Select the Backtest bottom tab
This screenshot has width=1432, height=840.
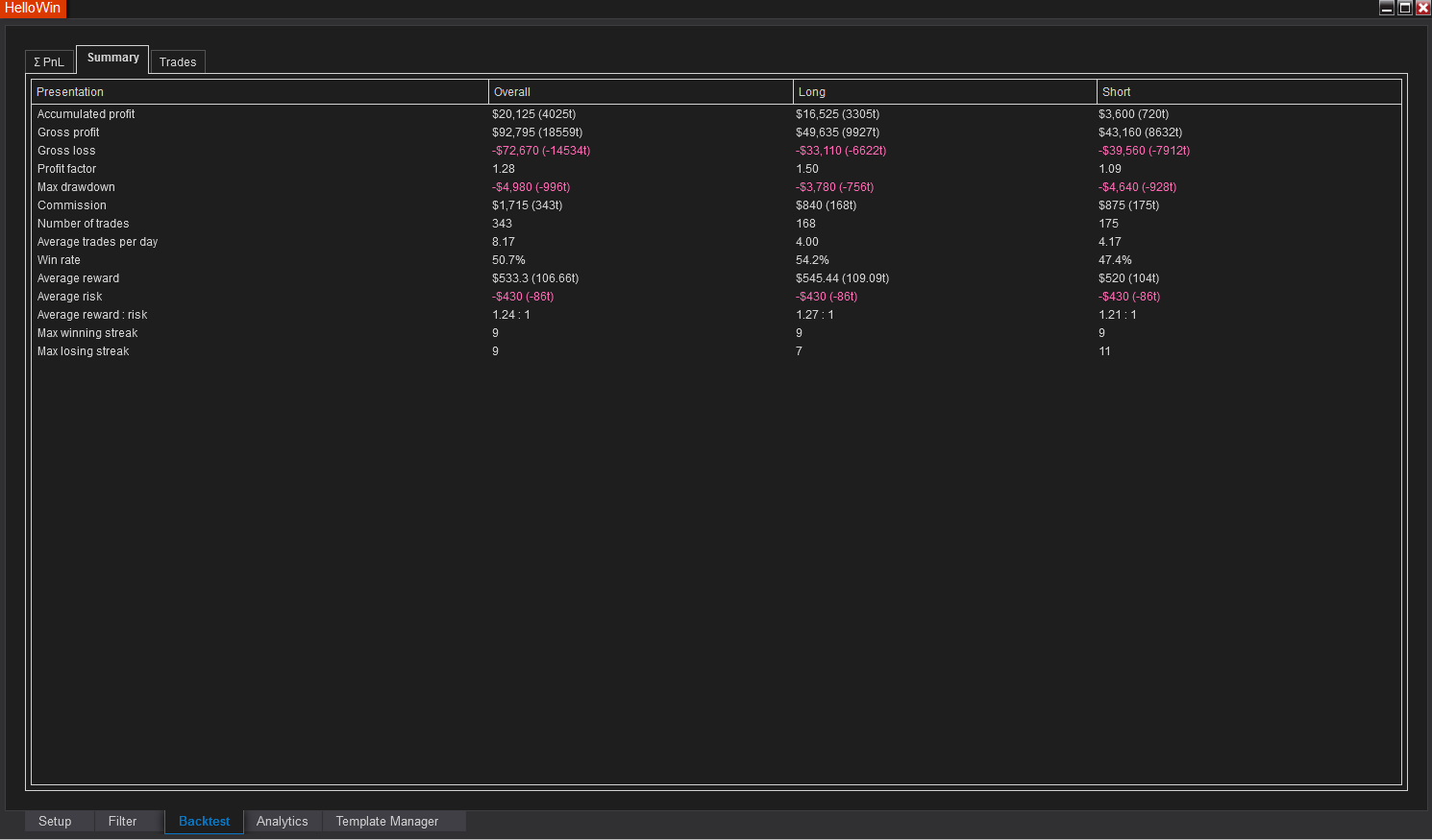204,822
